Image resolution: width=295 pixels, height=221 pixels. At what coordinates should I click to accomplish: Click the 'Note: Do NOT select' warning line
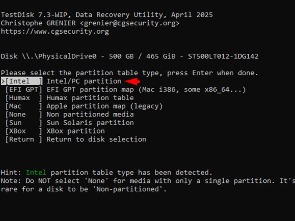[148, 181]
